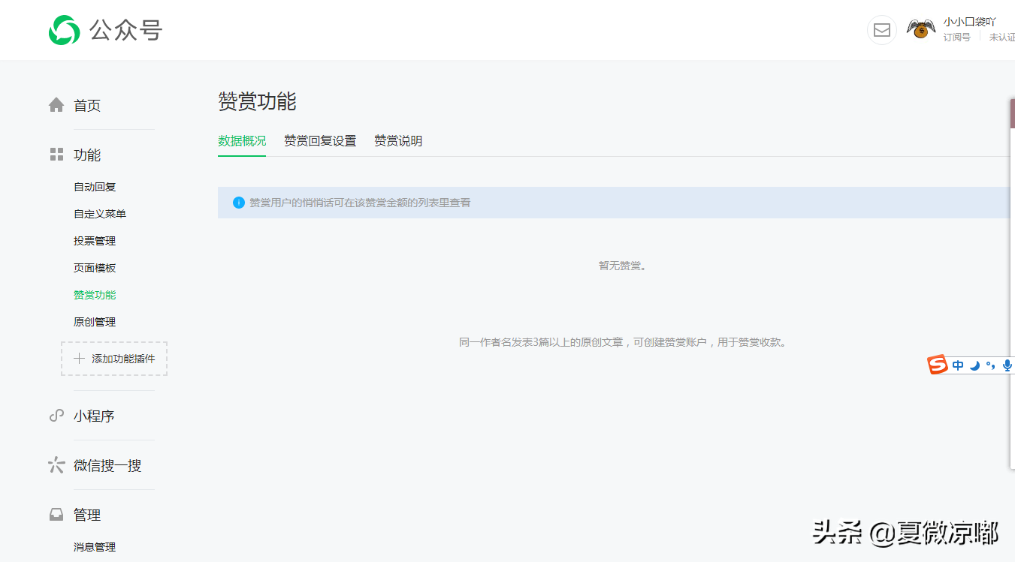Activate the microphone voice input on Sogou bar
The image size is (1015, 562).
(x=1007, y=365)
